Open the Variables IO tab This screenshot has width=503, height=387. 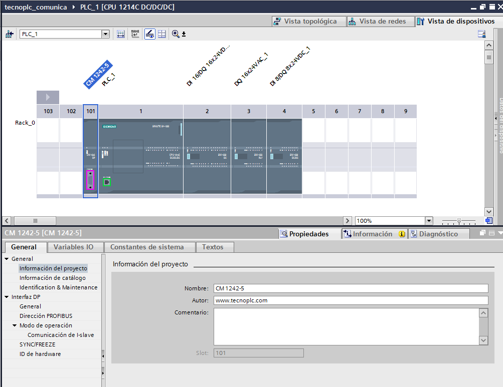pos(75,247)
